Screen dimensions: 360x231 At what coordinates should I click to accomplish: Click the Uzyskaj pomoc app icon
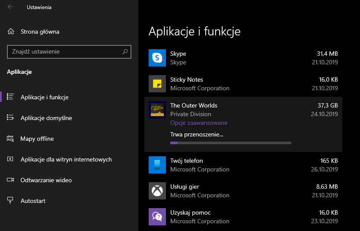(x=157, y=217)
